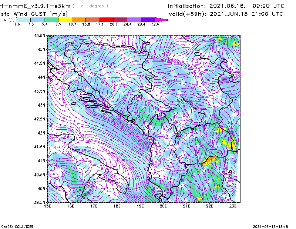Click the 21E longitude label
Image resolution: width=296 pixels, height=229 pixels.
tap(186, 206)
